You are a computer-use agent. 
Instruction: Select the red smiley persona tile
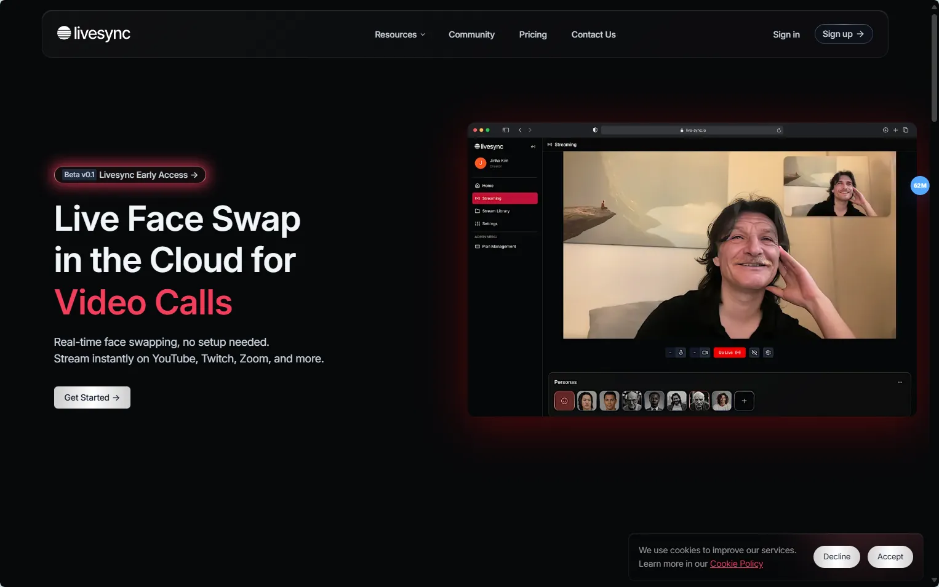564,401
